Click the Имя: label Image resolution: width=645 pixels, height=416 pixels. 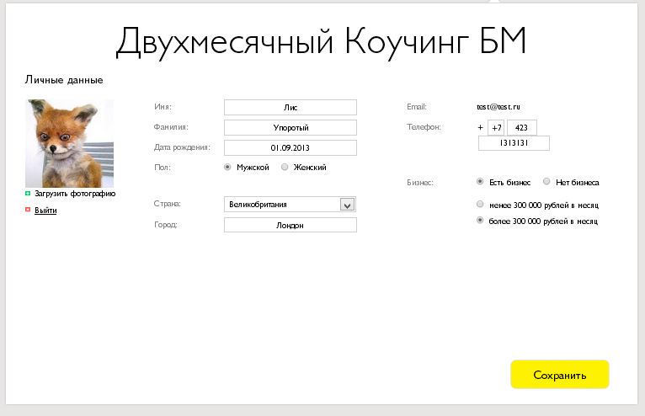tap(163, 107)
